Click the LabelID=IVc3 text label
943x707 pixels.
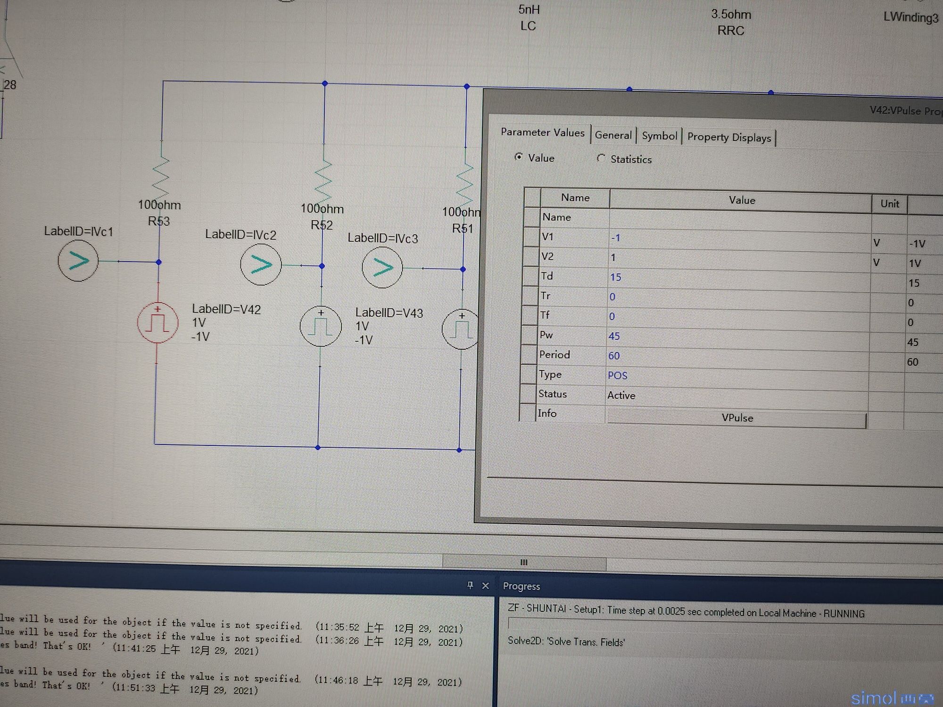(x=383, y=238)
